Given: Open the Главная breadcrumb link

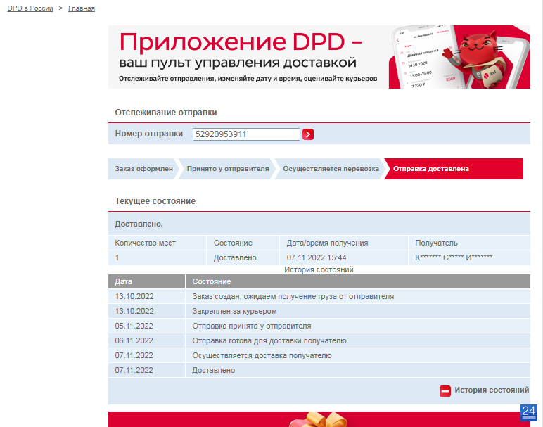Looking at the screenshot, I should coord(82,8).
